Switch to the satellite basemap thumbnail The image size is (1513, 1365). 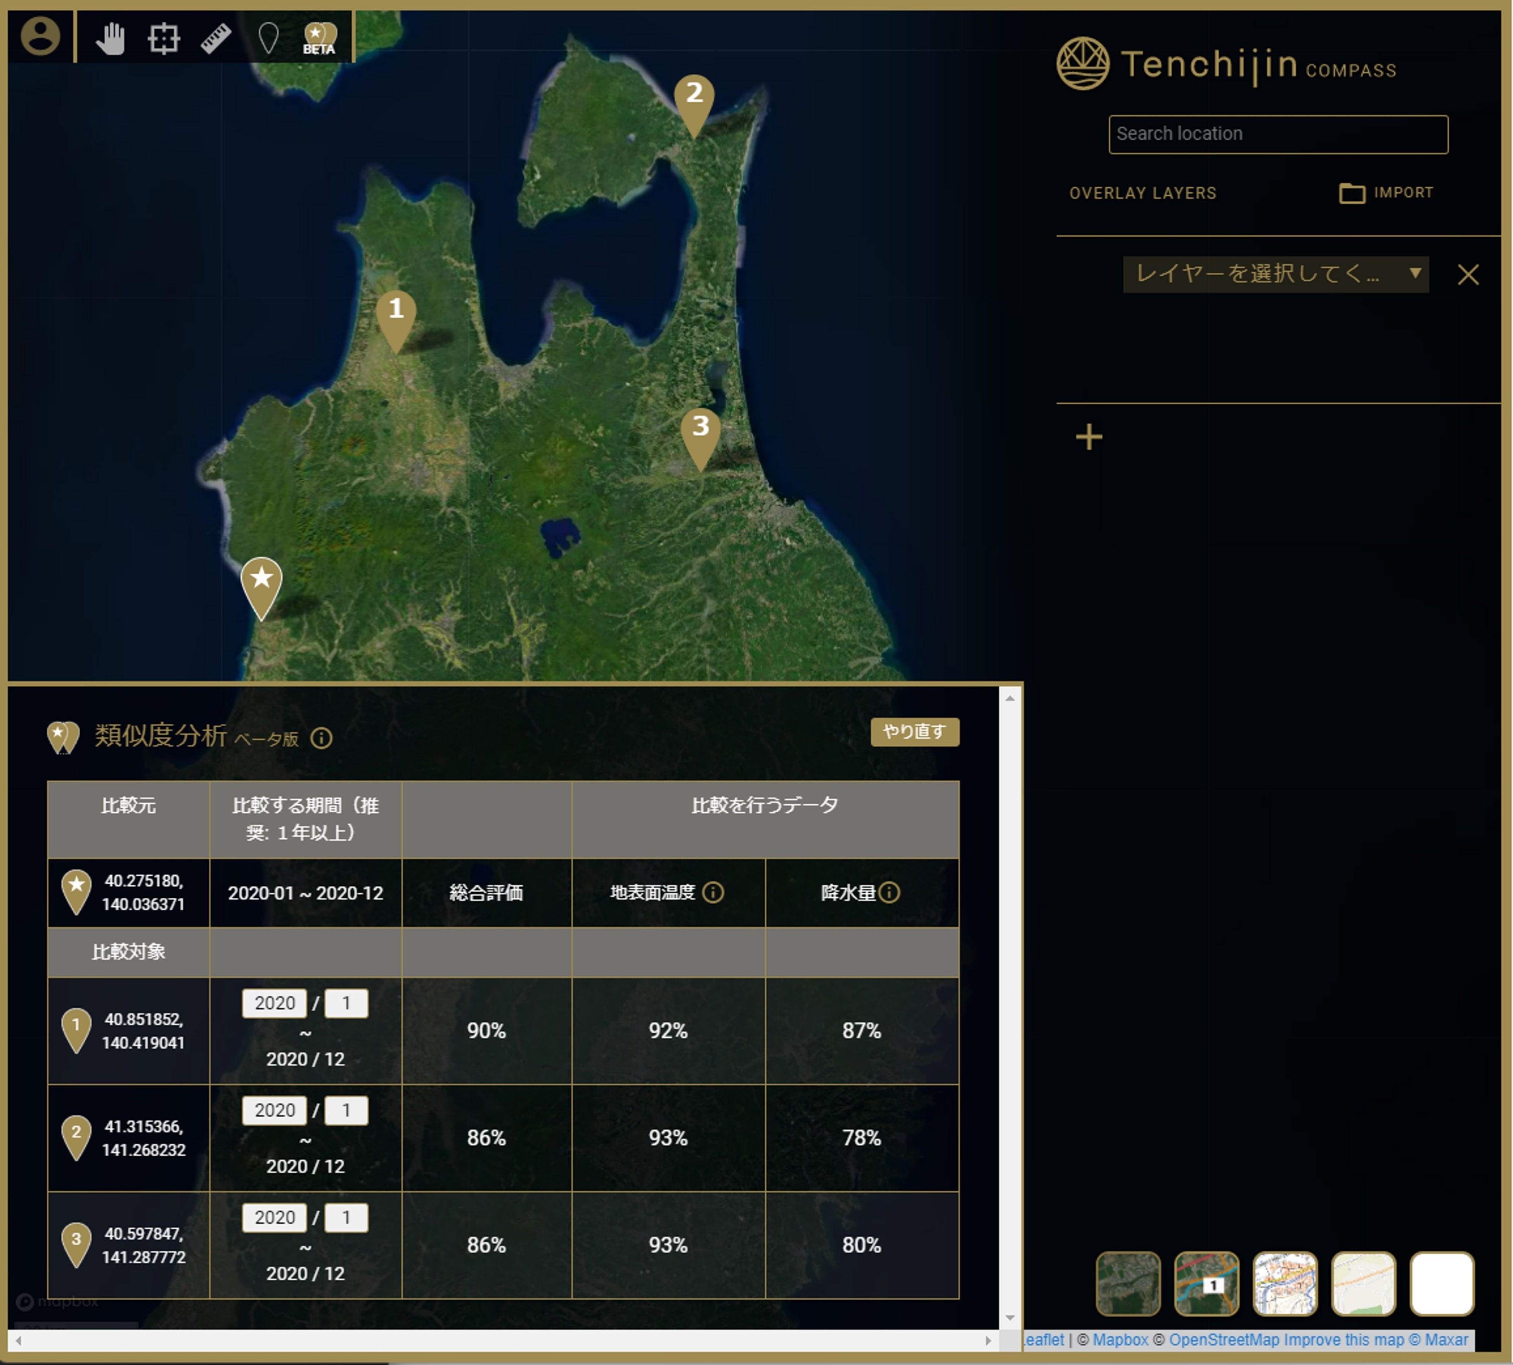[x=1127, y=1283]
